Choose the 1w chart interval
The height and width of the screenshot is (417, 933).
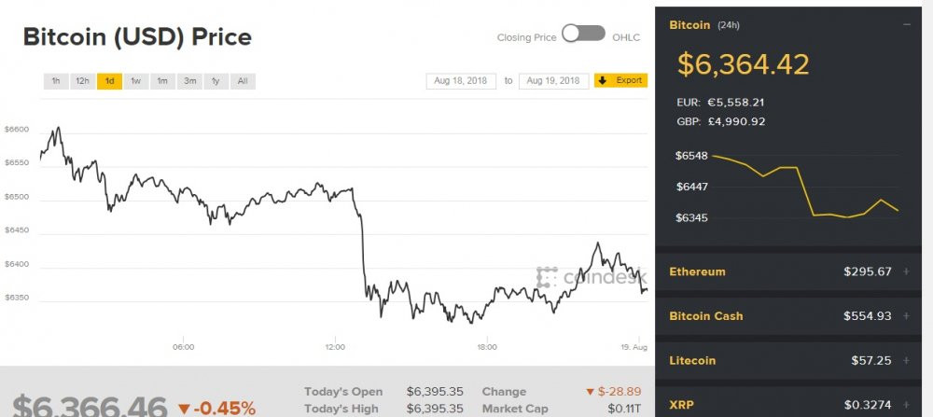point(136,81)
